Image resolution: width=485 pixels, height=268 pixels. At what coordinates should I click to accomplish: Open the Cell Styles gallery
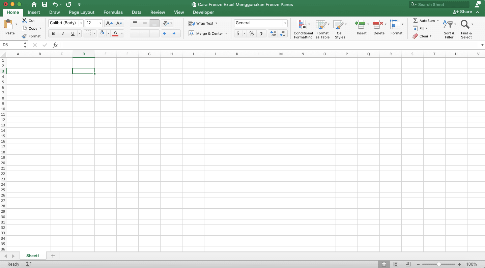click(x=340, y=29)
